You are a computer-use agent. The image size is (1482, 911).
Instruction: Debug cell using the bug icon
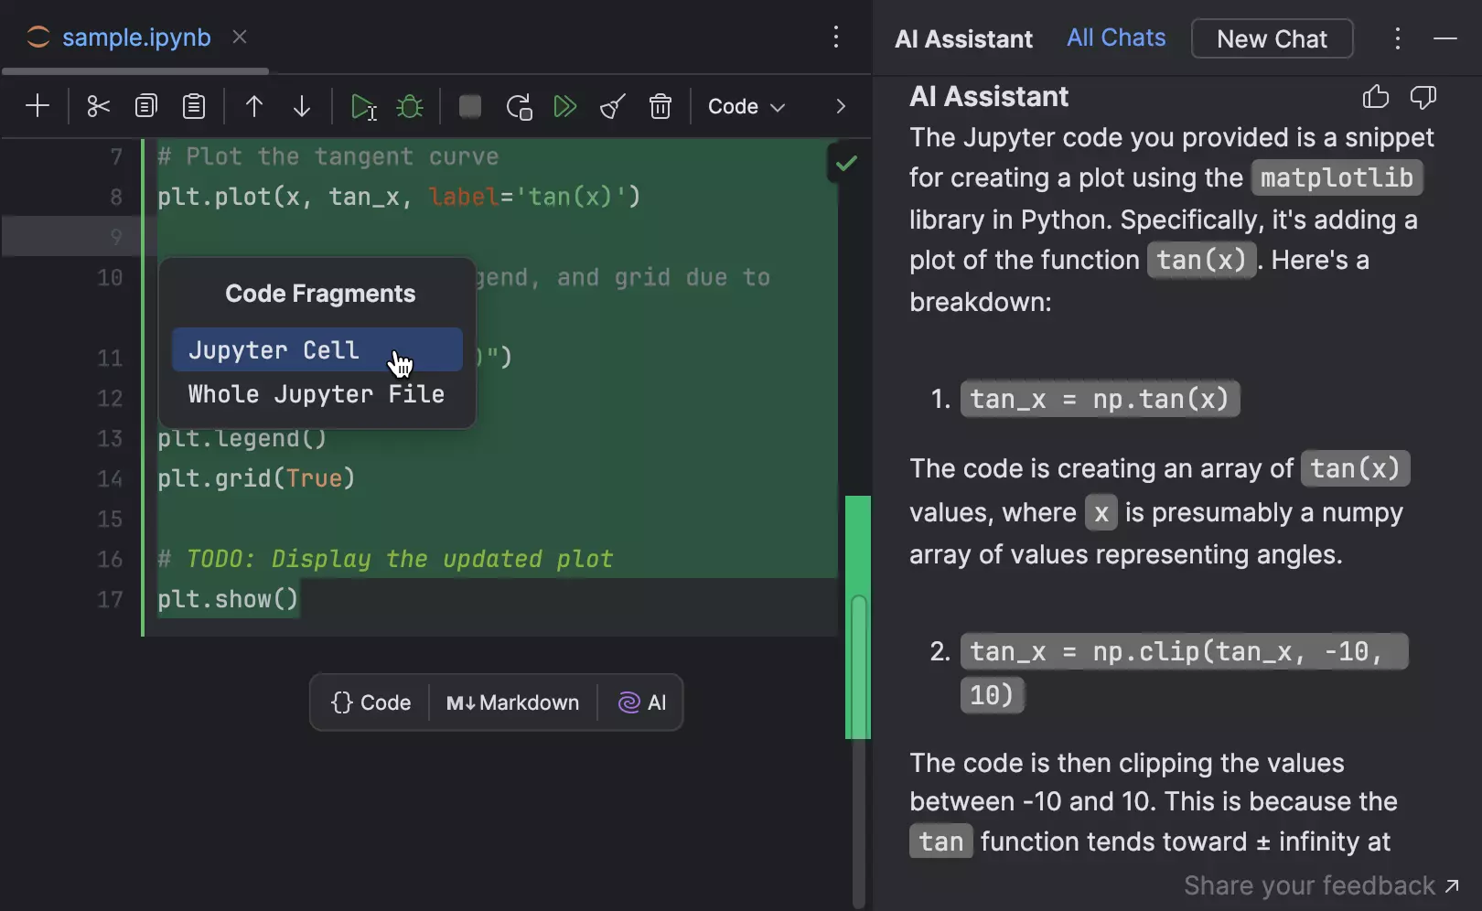tap(410, 106)
